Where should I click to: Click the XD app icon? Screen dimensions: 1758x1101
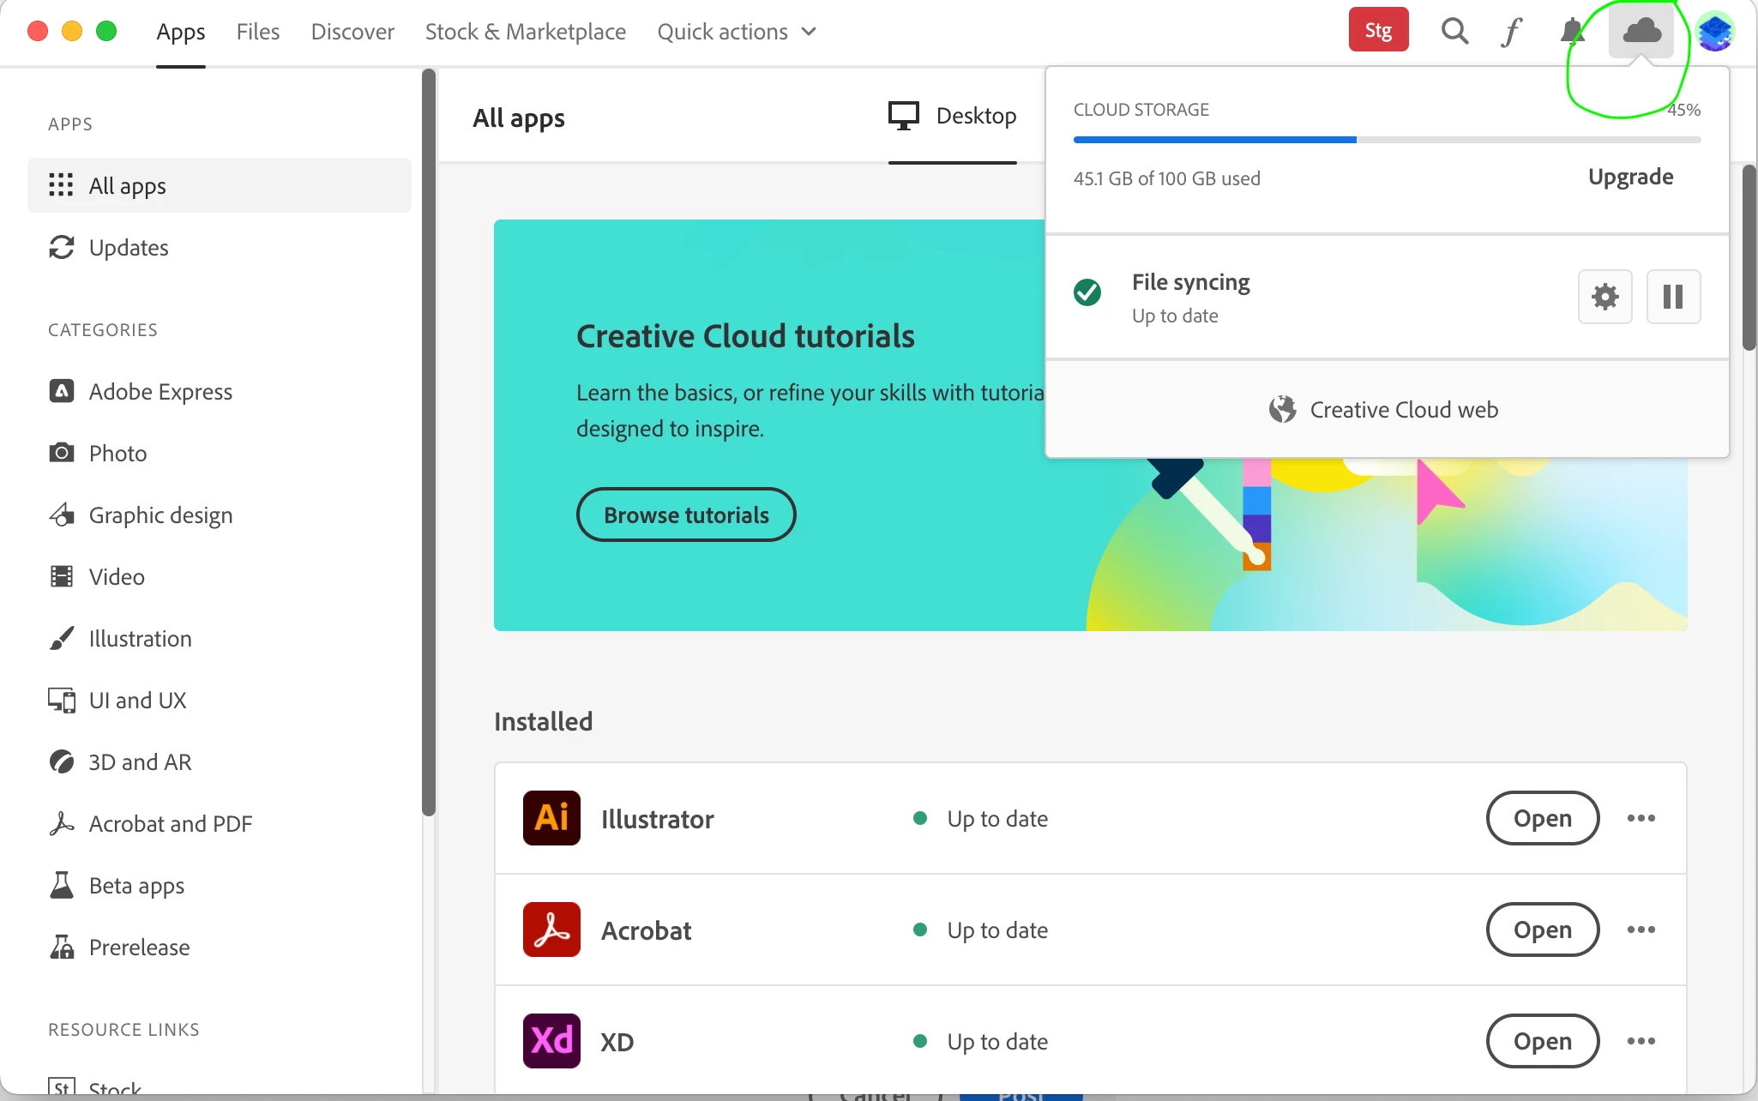coord(551,1041)
